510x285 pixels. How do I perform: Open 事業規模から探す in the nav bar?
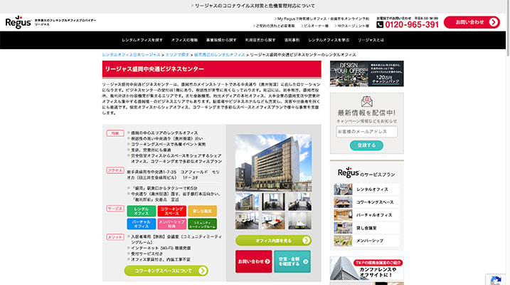221,40
